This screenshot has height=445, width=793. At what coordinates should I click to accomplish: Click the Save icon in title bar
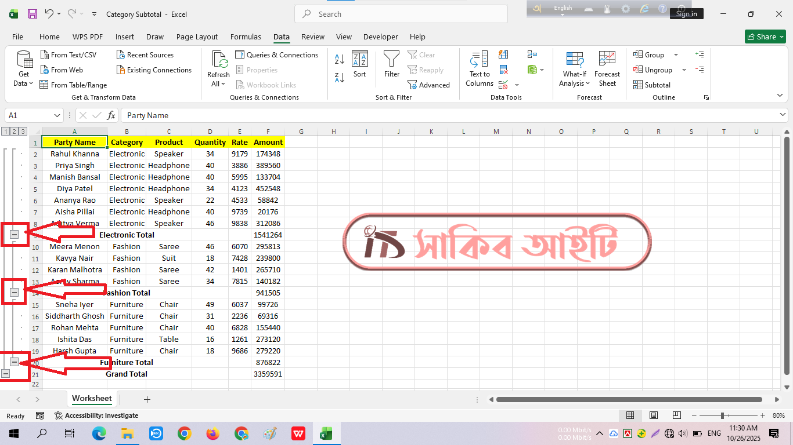point(33,14)
